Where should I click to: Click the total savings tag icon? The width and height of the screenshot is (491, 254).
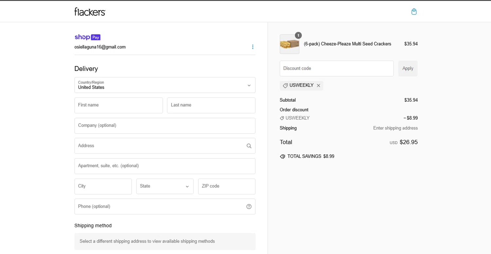(x=282, y=157)
